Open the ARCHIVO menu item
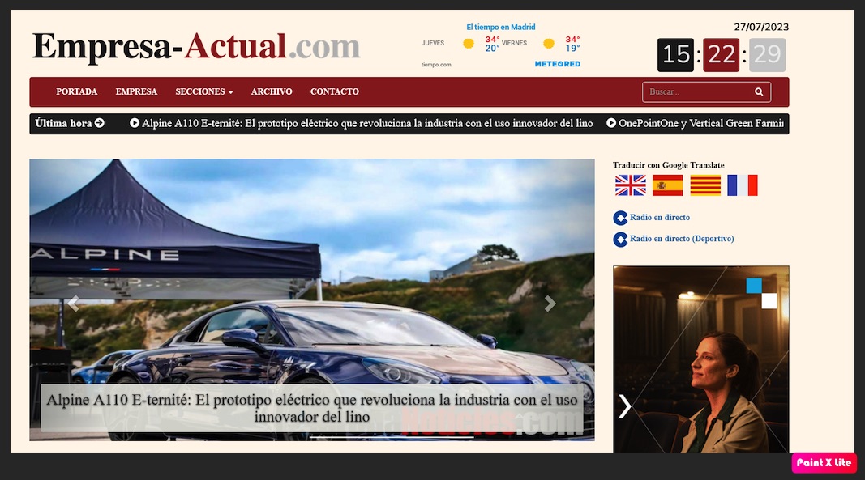This screenshot has height=480, width=865. coord(272,91)
